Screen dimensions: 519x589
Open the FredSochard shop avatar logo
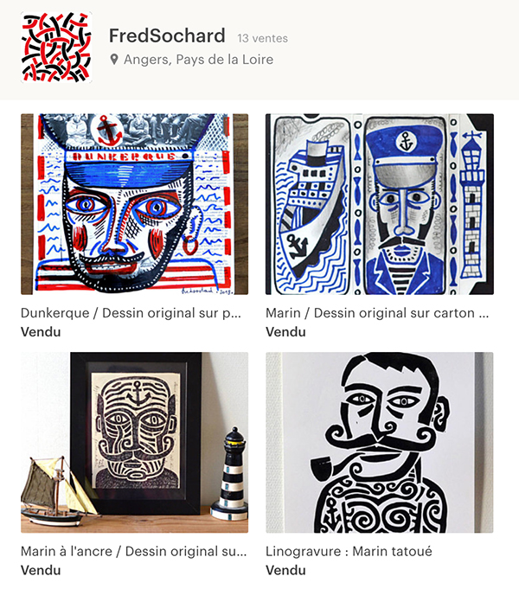[56, 47]
